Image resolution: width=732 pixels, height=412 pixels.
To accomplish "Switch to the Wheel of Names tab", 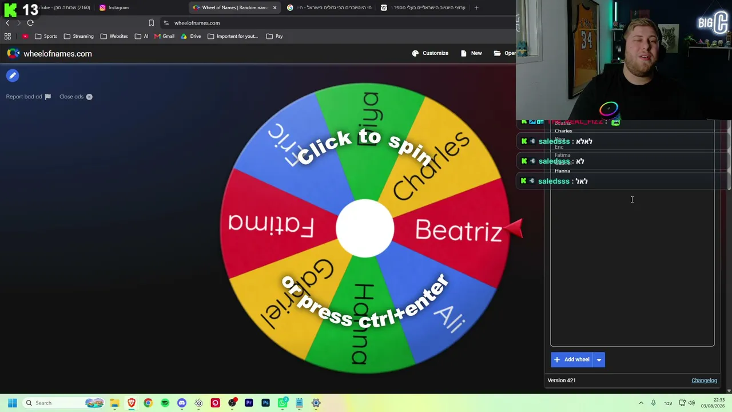I will tap(235, 7).
